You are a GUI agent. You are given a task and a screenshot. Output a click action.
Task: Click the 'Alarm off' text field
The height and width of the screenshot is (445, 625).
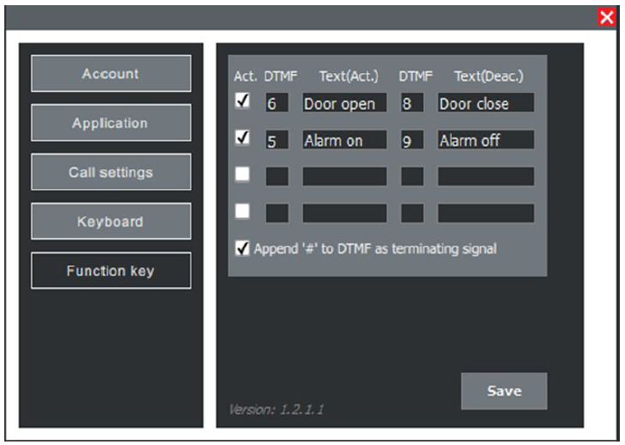tap(485, 140)
